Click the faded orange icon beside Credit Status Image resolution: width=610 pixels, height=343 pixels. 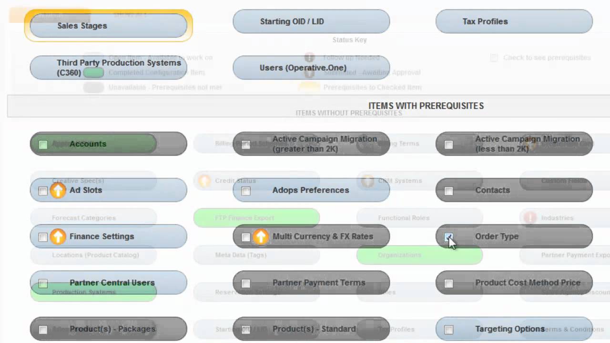coord(204,181)
